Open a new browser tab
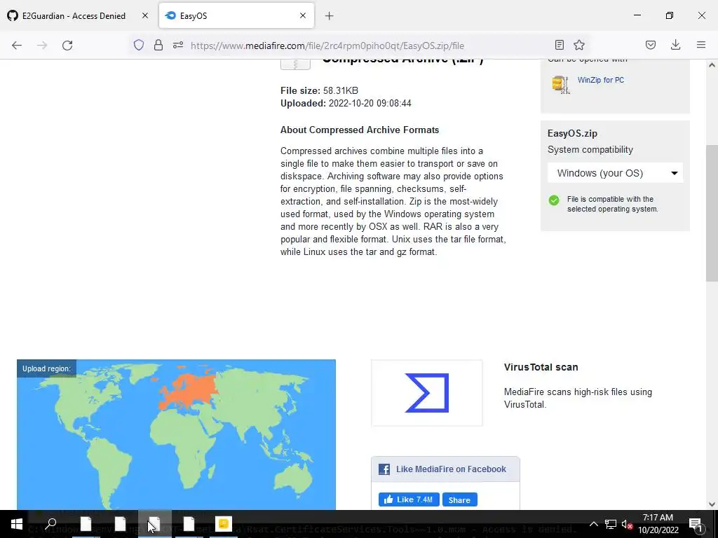This screenshot has width=718, height=538. [x=330, y=16]
